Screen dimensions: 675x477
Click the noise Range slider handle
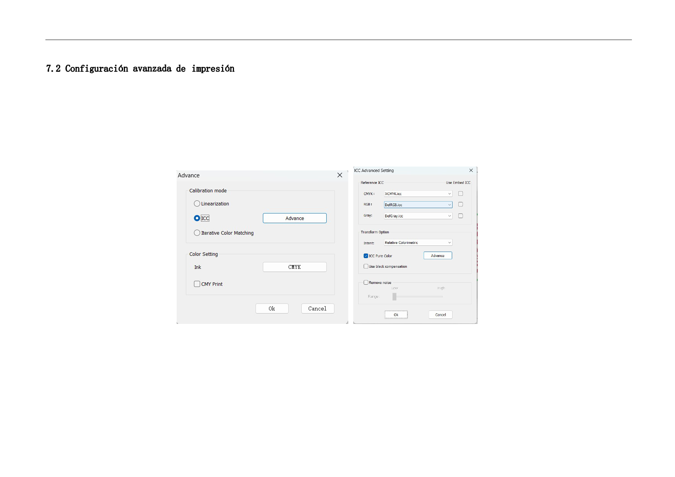(394, 297)
